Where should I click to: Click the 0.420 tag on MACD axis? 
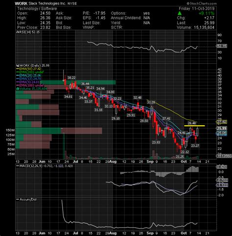point(221,167)
